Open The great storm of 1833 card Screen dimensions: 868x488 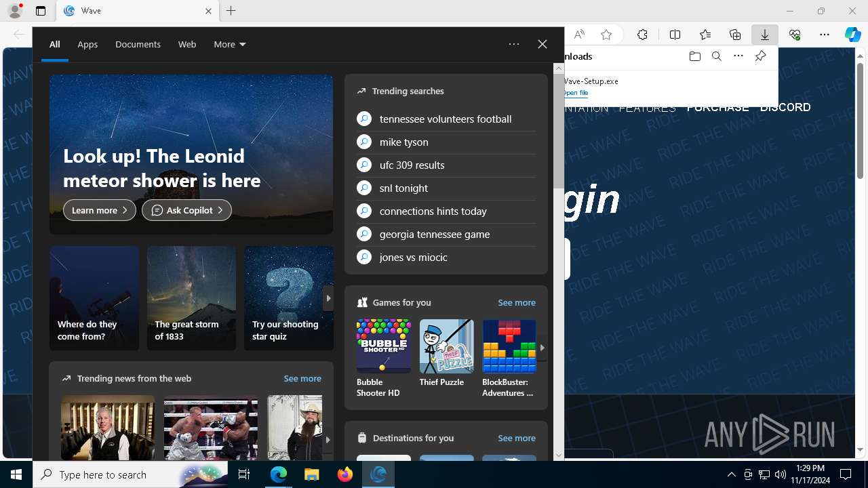(191, 298)
